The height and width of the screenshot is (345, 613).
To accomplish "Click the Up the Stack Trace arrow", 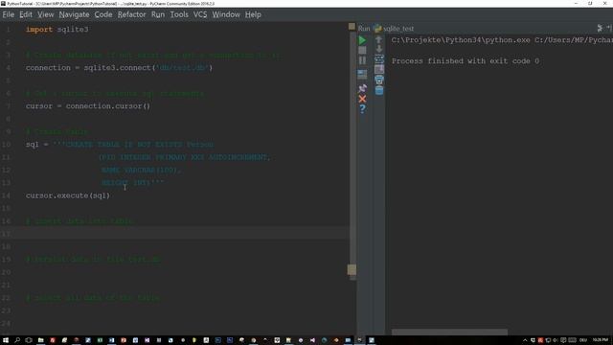I will [x=379, y=40].
